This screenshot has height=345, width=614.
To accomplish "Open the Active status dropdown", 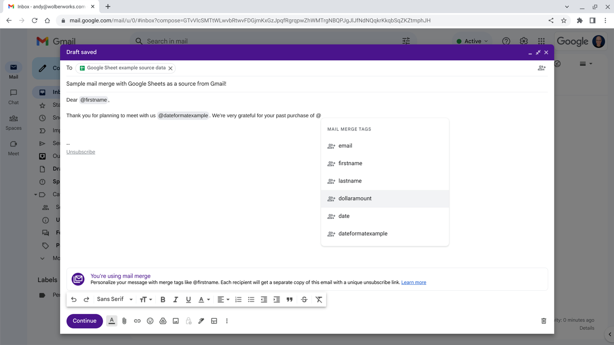I will click(472, 41).
